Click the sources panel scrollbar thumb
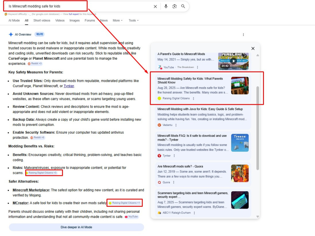 click(258, 128)
